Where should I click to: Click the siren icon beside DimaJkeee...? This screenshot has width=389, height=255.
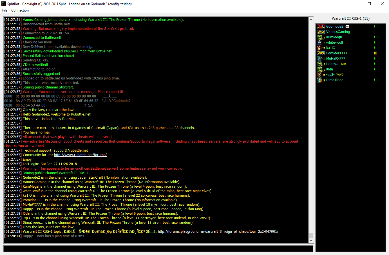click(319, 80)
